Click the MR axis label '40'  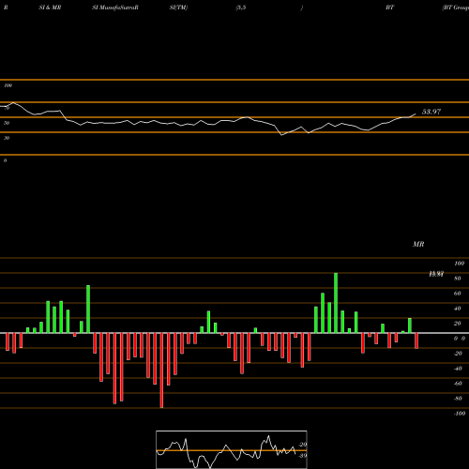(x=458, y=309)
